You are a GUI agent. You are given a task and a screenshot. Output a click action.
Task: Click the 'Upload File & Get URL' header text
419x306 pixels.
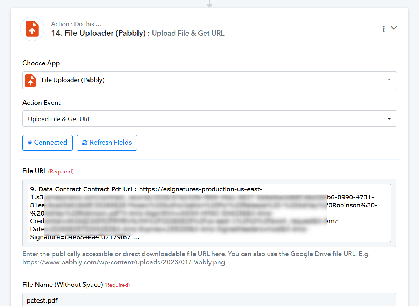click(188, 33)
